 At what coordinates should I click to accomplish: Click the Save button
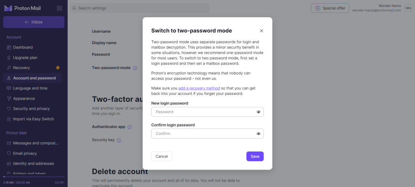tap(255, 156)
